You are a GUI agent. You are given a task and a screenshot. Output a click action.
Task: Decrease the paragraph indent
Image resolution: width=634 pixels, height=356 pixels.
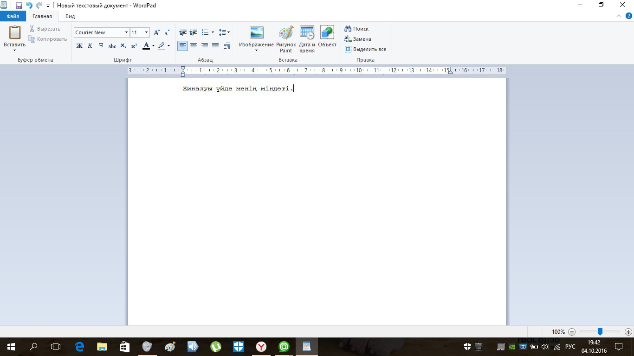[183, 32]
